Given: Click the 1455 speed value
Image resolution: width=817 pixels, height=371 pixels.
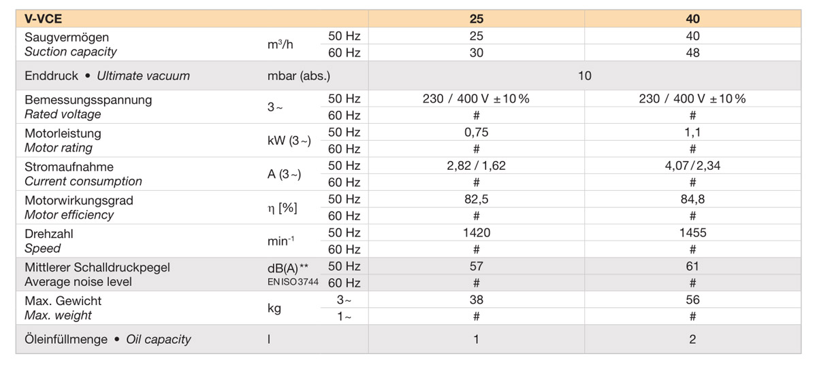Looking at the screenshot, I should [x=692, y=232].
